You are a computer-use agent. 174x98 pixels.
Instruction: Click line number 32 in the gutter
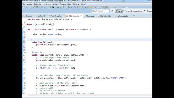tap(24, 68)
